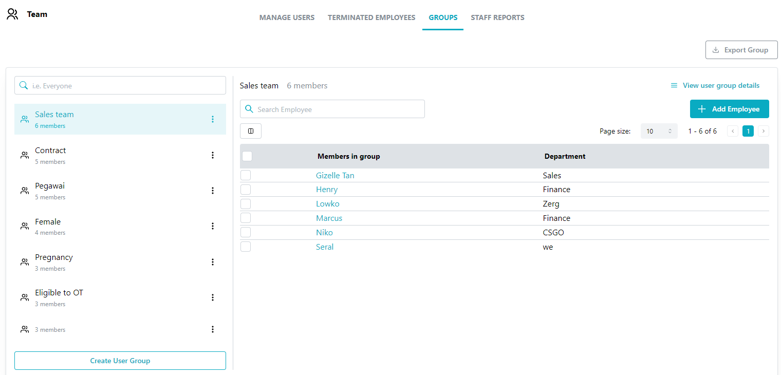Open the three-dot menu for Sales team
781x375 pixels.
click(x=213, y=119)
